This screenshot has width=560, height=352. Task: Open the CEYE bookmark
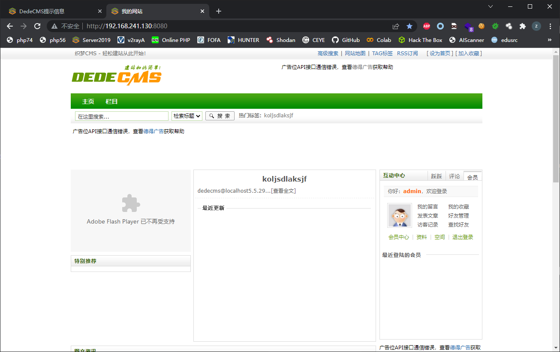[313, 40]
